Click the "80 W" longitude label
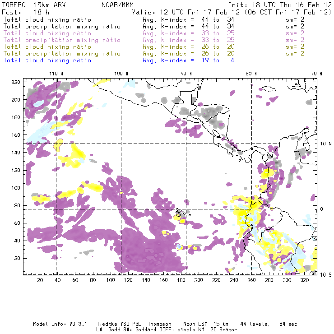Image resolution: width=334 pixels, height=334 pixels. 251,74
